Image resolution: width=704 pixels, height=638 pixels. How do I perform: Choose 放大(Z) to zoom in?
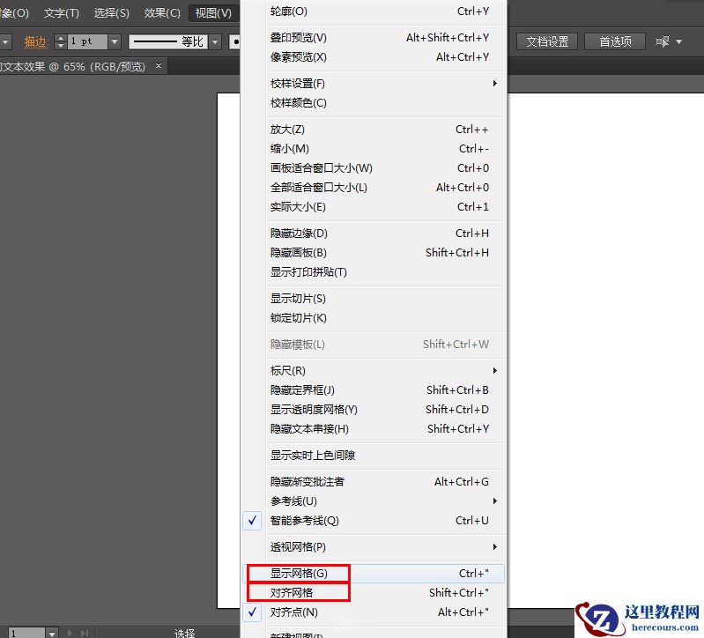tap(387, 130)
